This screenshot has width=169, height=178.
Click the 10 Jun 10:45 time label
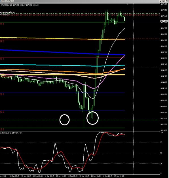[x=61, y=176]
